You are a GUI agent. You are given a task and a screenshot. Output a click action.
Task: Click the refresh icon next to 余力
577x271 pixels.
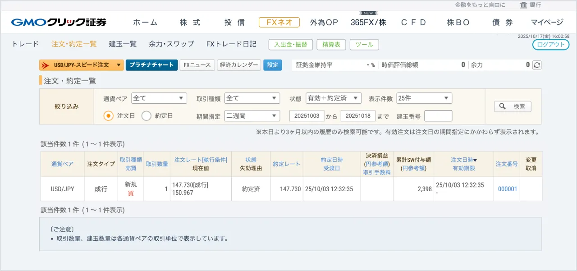[537, 65]
